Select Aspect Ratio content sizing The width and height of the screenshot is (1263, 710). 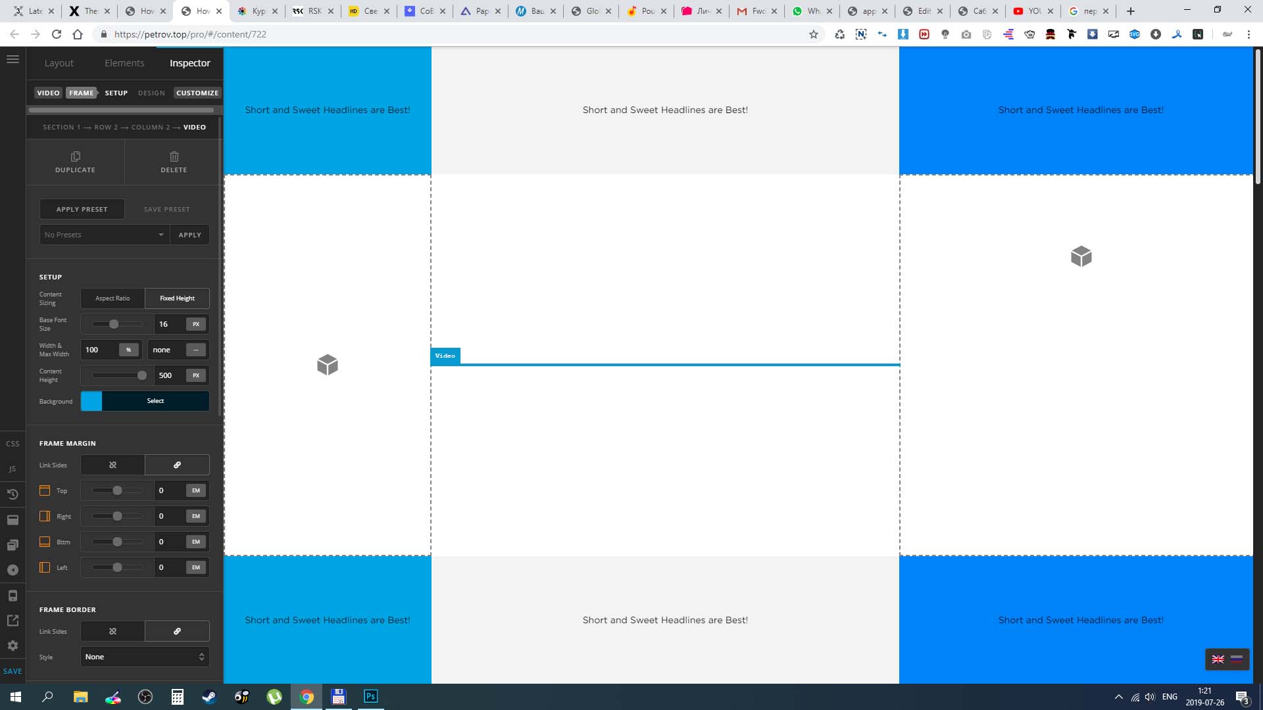(x=112, y=298)
